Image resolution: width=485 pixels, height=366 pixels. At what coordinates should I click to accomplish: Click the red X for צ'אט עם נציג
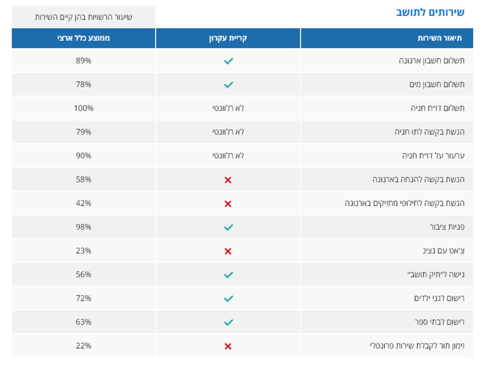[x=228, y=251]
